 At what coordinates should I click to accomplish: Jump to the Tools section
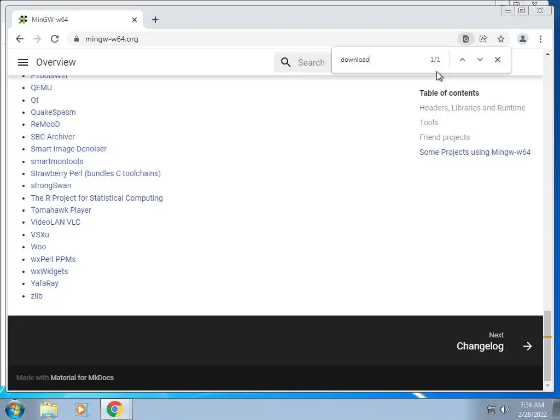coord(429,122)
